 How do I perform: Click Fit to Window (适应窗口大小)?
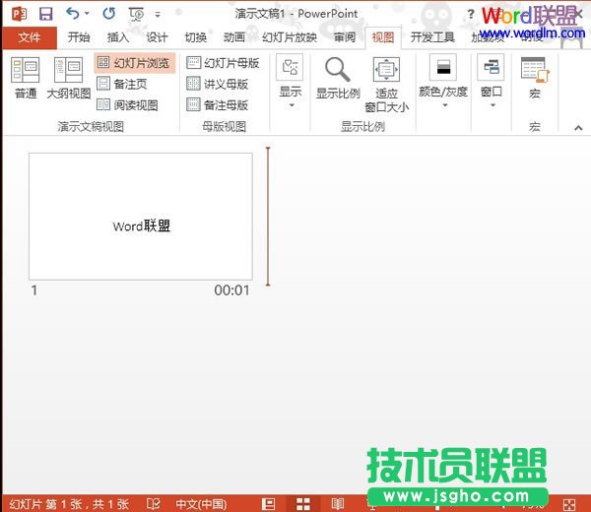pos(386,84)
